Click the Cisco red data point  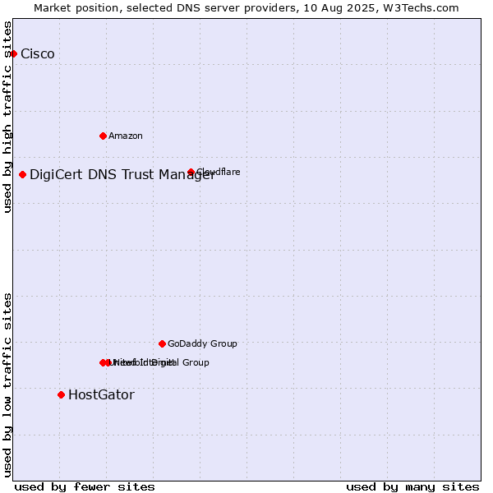pyautogui.click(x=13, y=54)
